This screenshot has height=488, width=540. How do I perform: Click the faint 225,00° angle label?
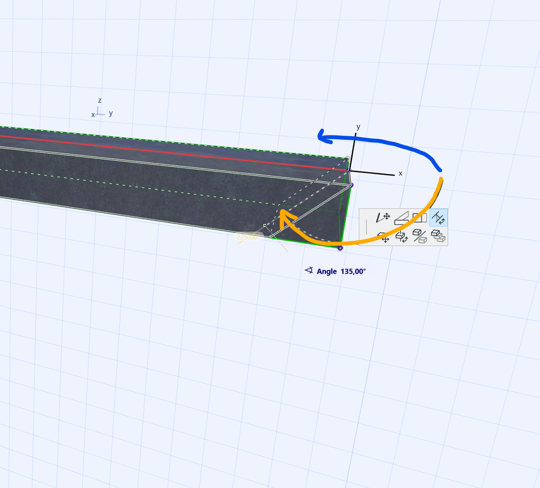pos(247,237)
